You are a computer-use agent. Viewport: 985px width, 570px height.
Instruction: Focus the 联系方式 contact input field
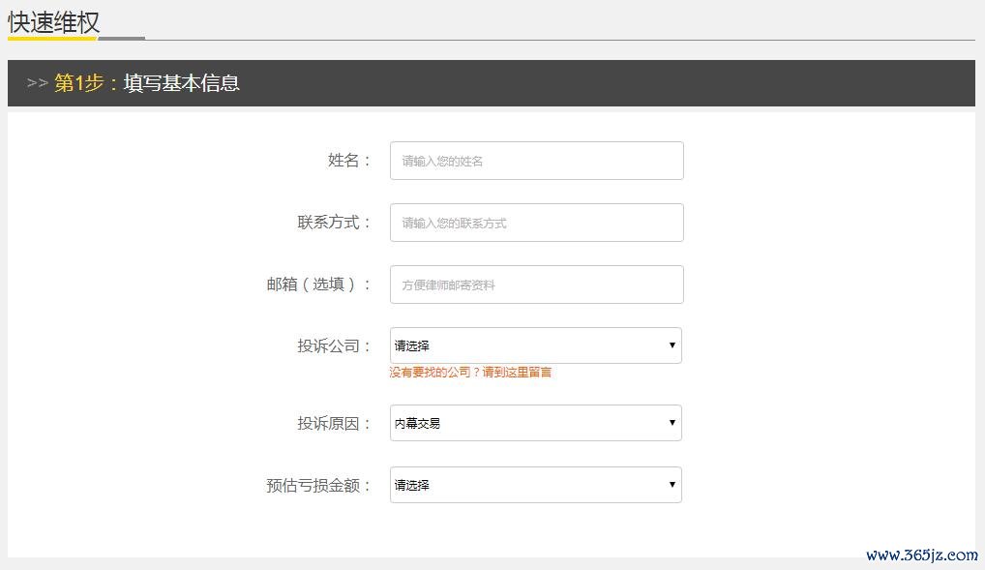[x=536, y=223]
